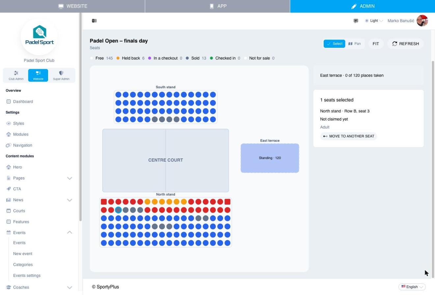This screenshot has width=435, height=295.
Task: Open New event link in sidebar
Action: pos(23,254)
